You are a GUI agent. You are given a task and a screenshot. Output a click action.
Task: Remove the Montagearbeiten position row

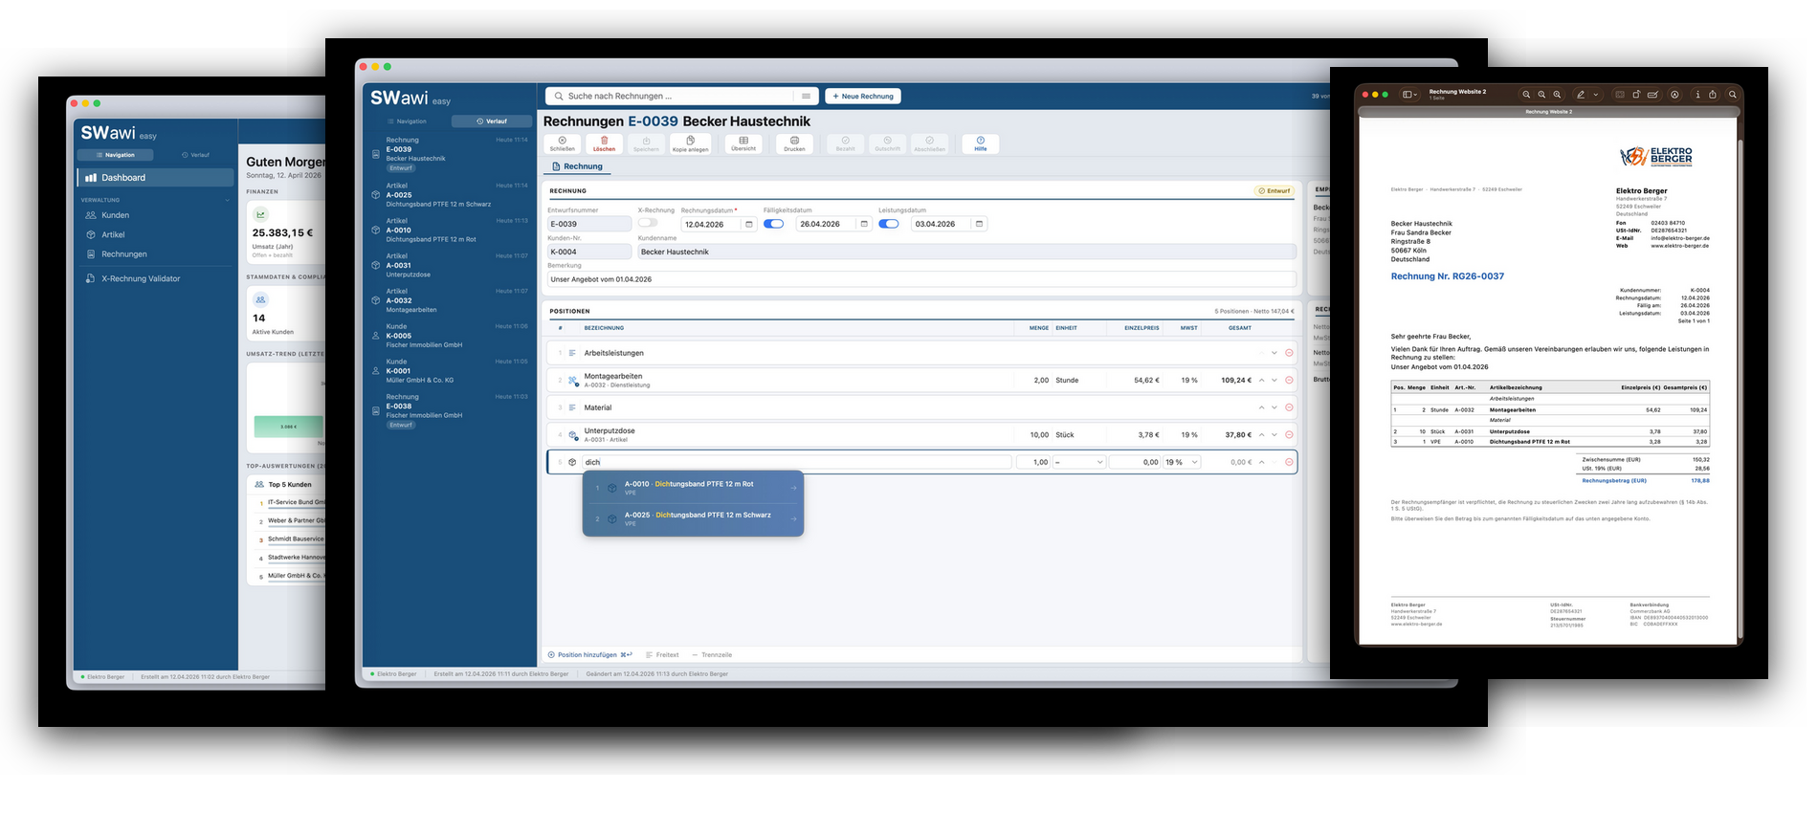[x=1289, y=380]
